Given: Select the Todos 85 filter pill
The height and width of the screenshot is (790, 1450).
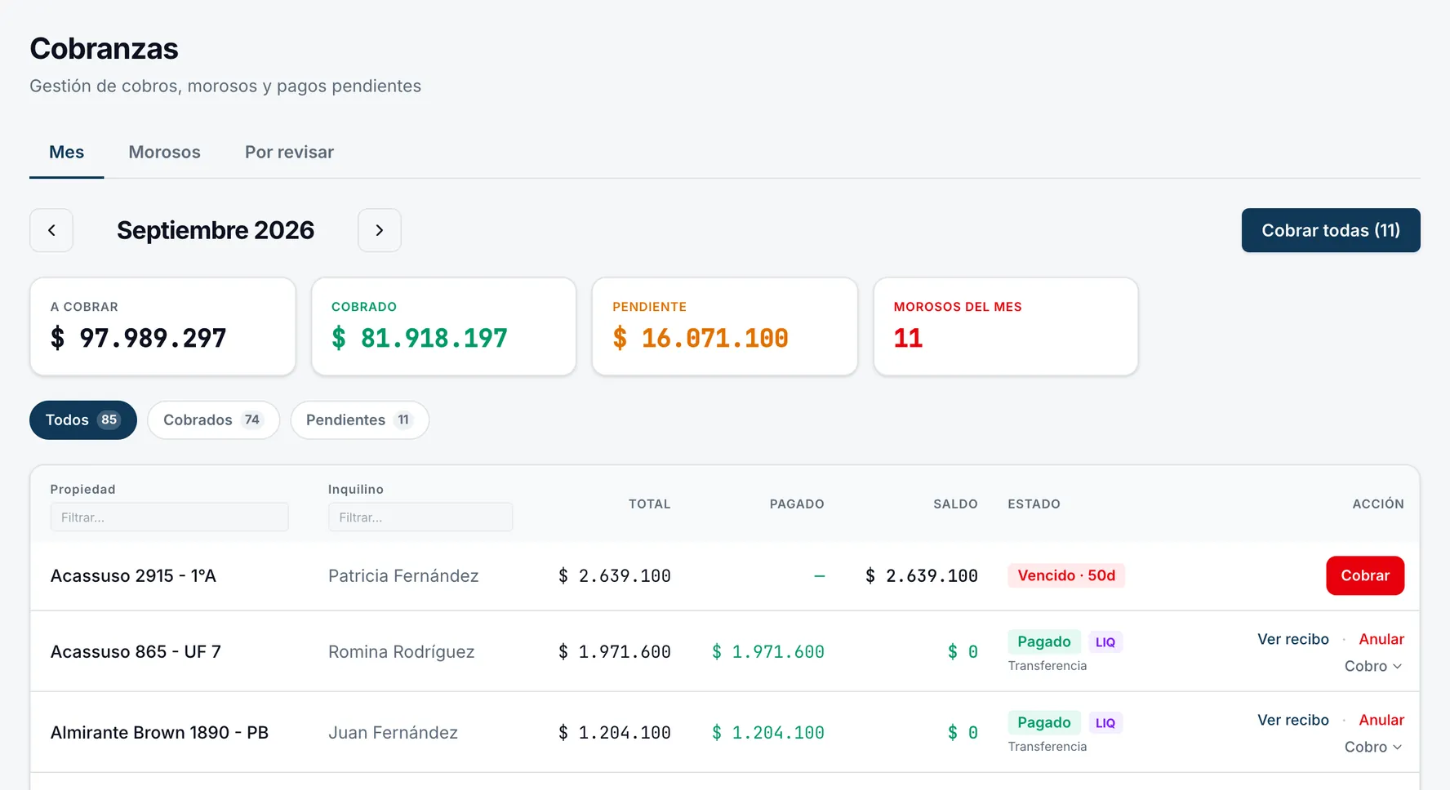Looking at the screenshot, I should tap(83, 420).
